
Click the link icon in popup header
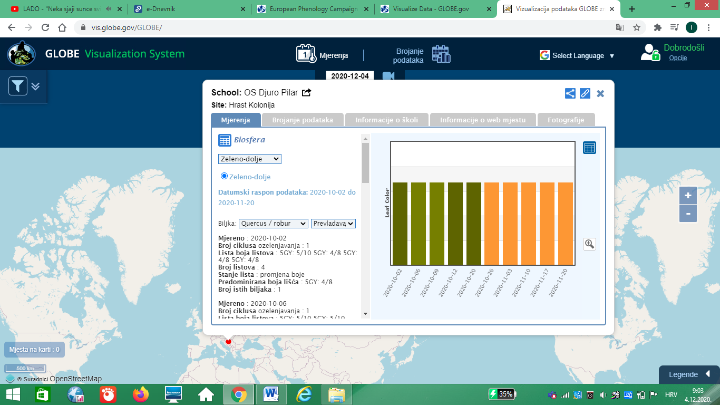(x=585, y=93)
